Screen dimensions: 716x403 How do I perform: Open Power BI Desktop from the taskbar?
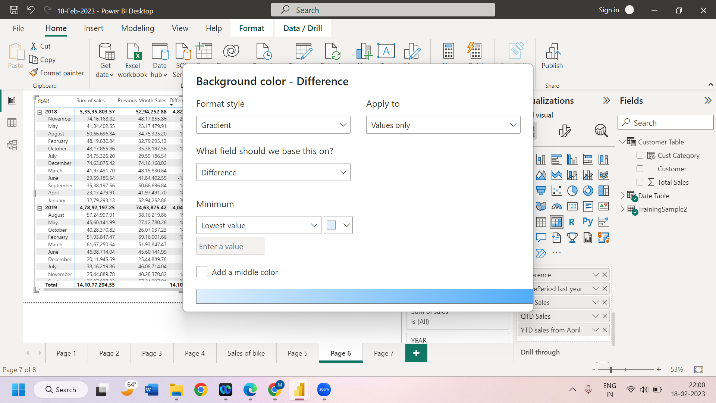tap(299, 390)
